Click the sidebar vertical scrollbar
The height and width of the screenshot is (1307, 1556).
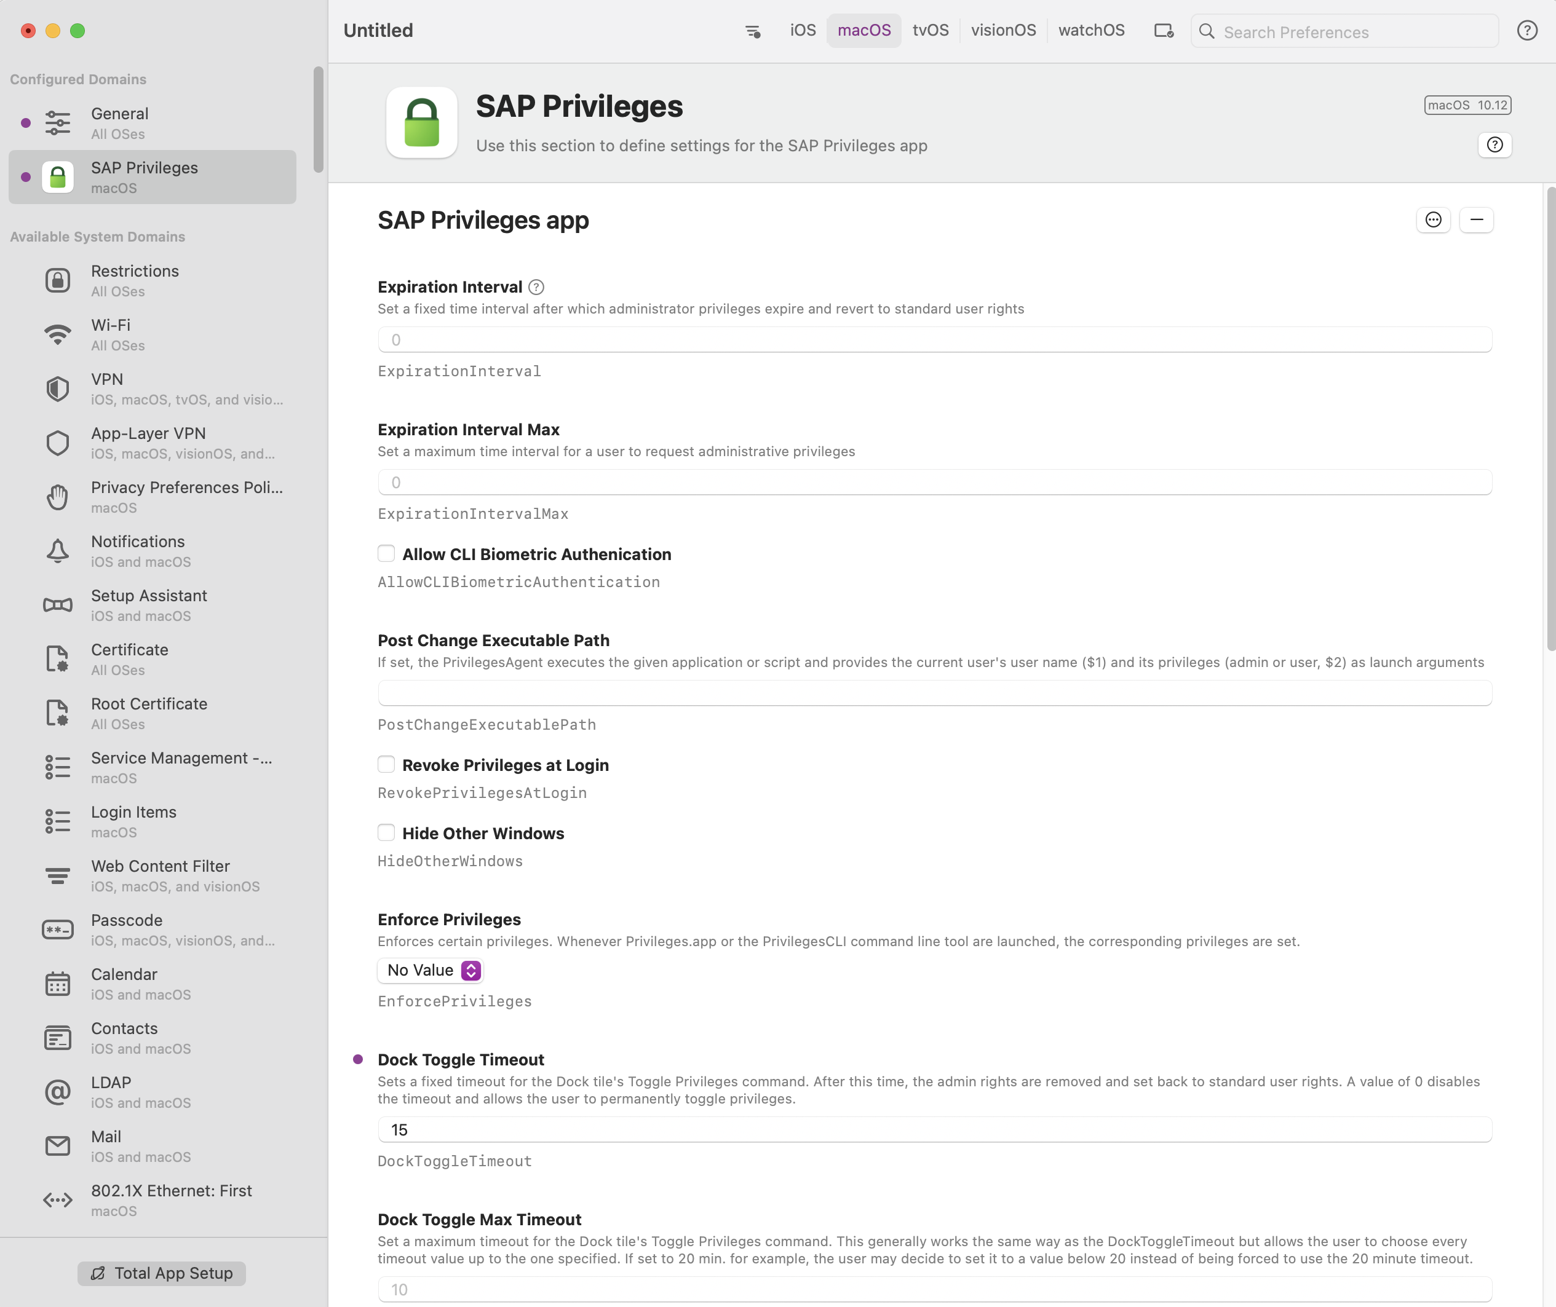pos(319,119)
